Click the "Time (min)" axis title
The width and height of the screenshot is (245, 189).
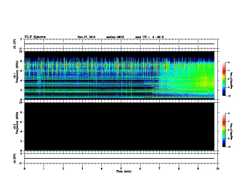point(124,171)
